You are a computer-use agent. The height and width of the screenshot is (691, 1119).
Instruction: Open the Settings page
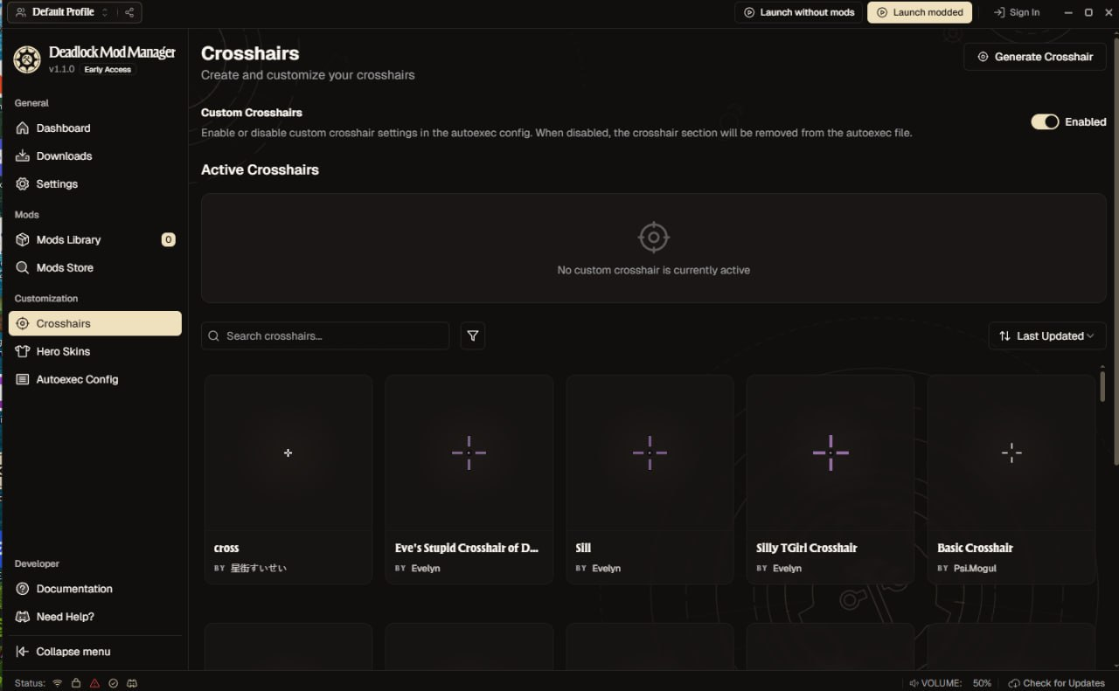(x=95, y=184)
